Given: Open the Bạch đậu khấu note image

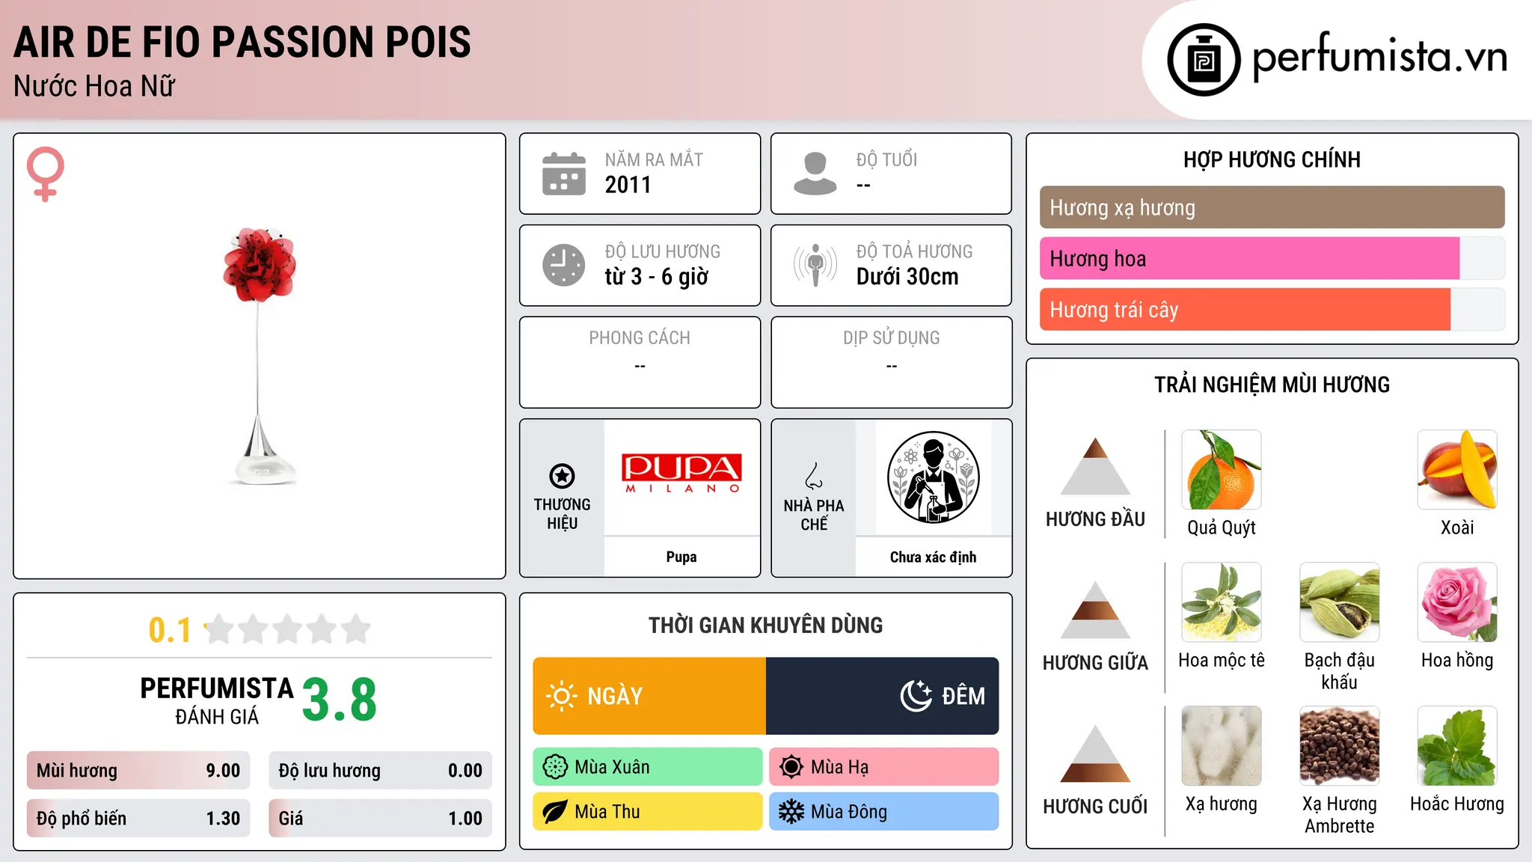Looking at the screenshot, I should (x=1340, y=602).
